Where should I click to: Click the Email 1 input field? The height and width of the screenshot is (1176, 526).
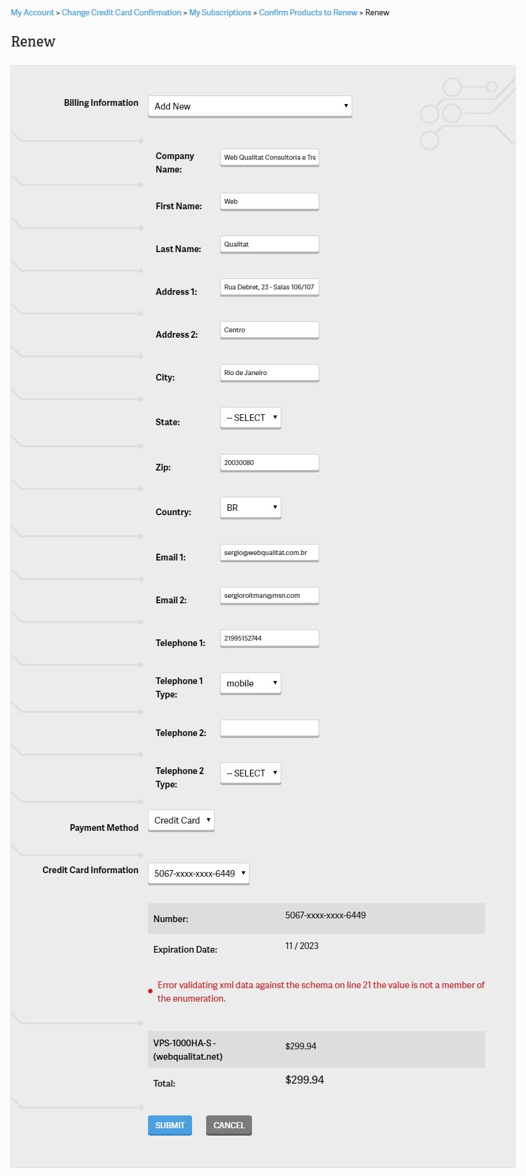(x=269, y=553)
